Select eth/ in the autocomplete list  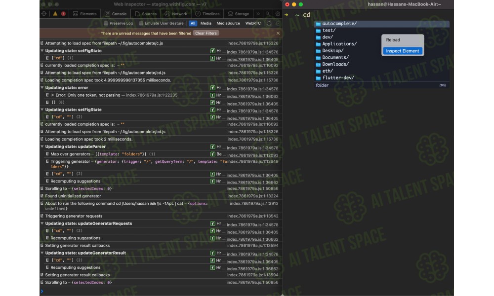[382, 71]
